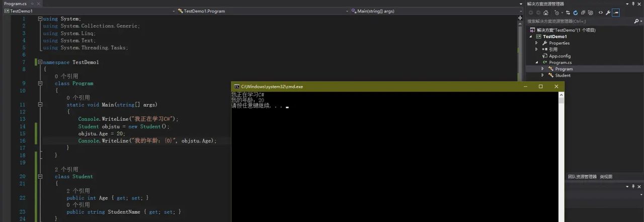
Task: Click the Home icon in Solution Explorer
Action: coord(546,13)
